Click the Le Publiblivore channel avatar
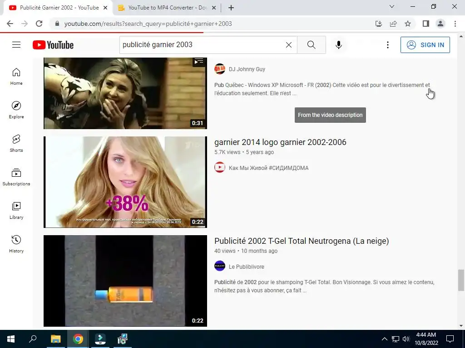465x348 pixels. (220, 266)
